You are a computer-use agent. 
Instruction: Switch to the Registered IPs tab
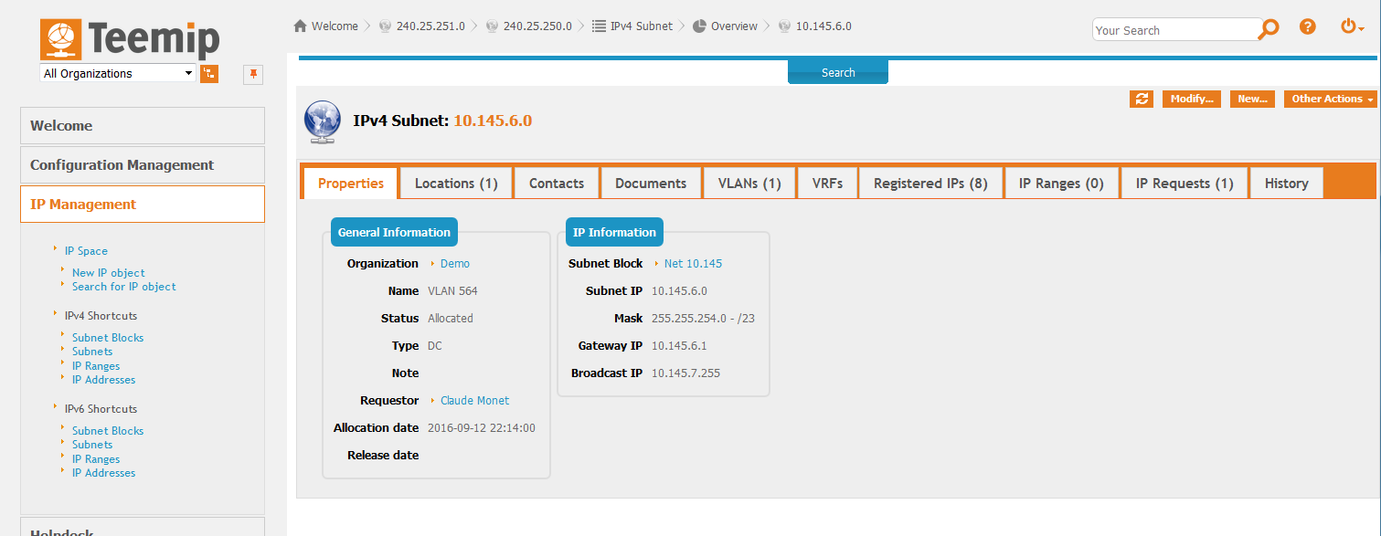(930, 184)
